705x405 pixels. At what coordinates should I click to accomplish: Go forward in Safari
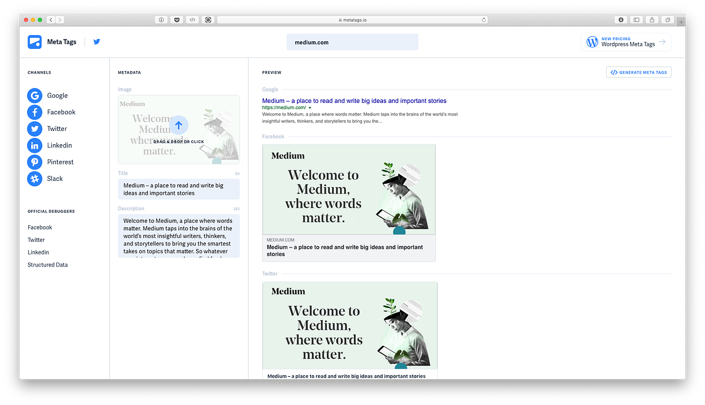point(60,20)
